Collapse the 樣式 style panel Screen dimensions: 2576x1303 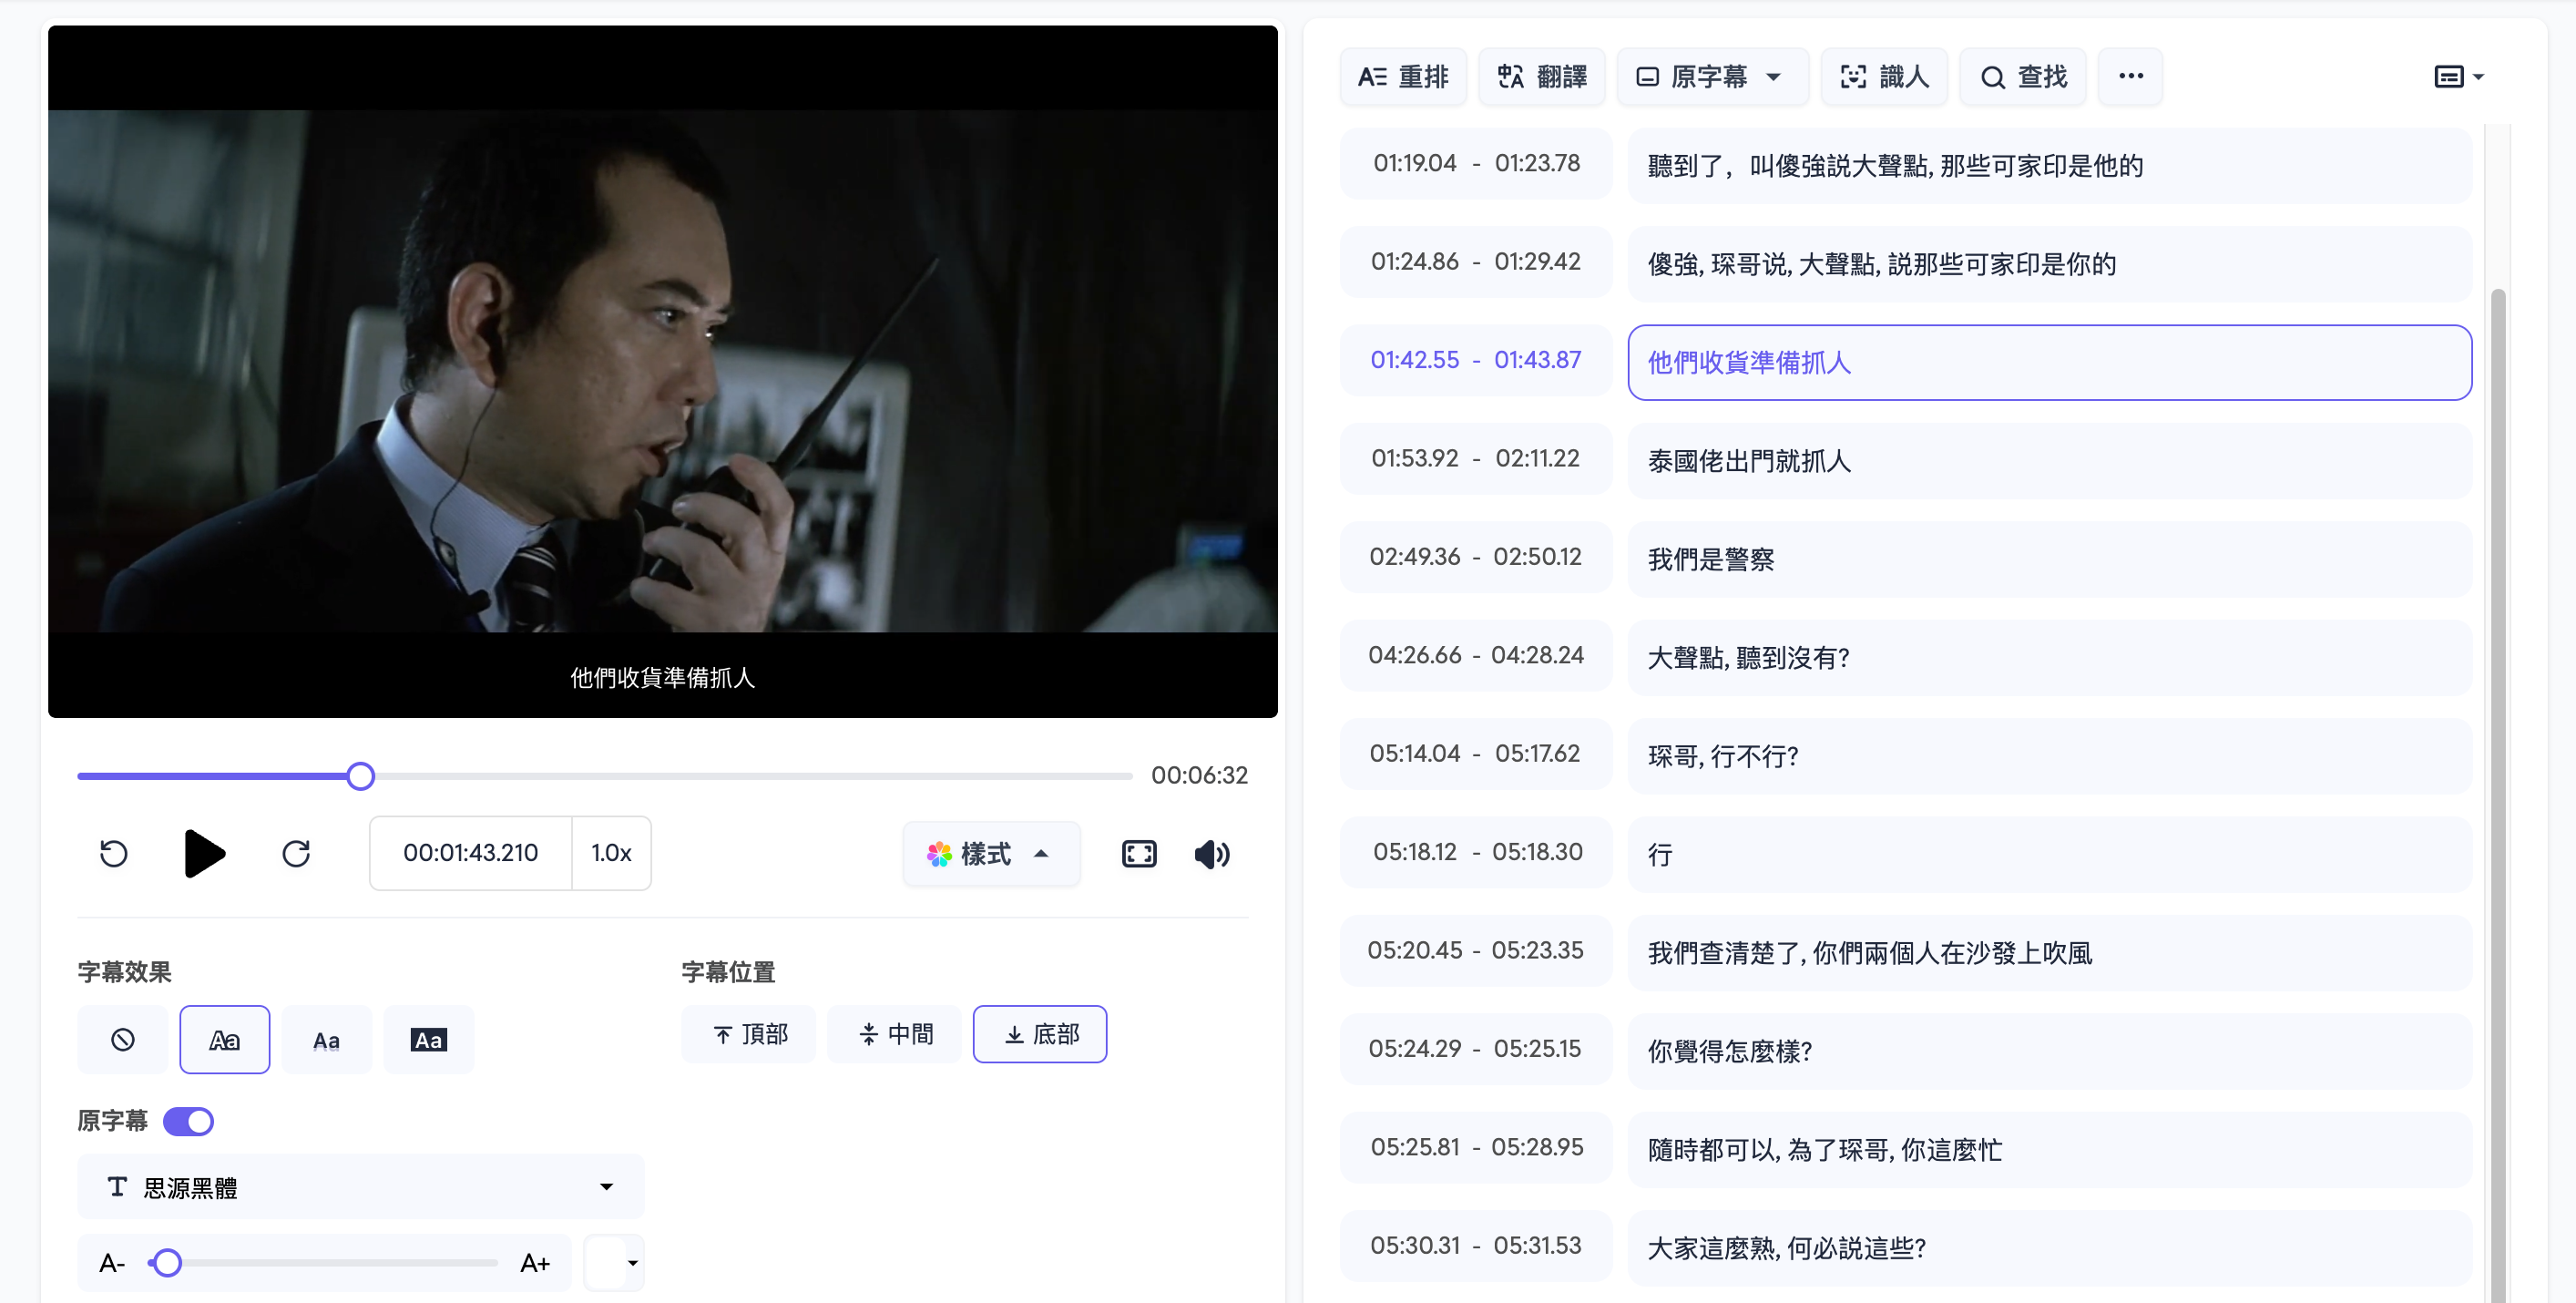[x=990, y=853]
